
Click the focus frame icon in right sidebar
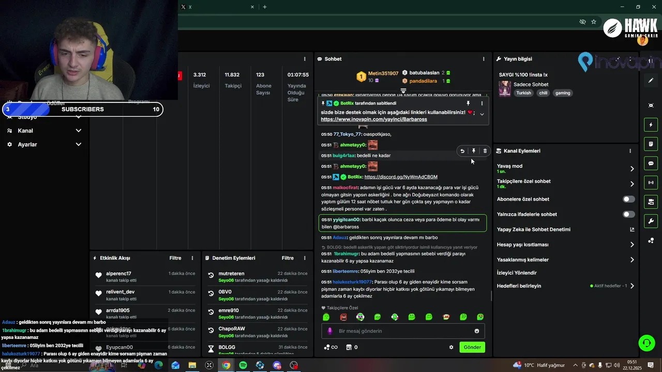pos(651,105)
